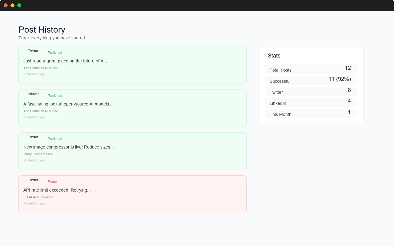Close the window with the red button
Screen dimensions: 394x246
[6, 5]
